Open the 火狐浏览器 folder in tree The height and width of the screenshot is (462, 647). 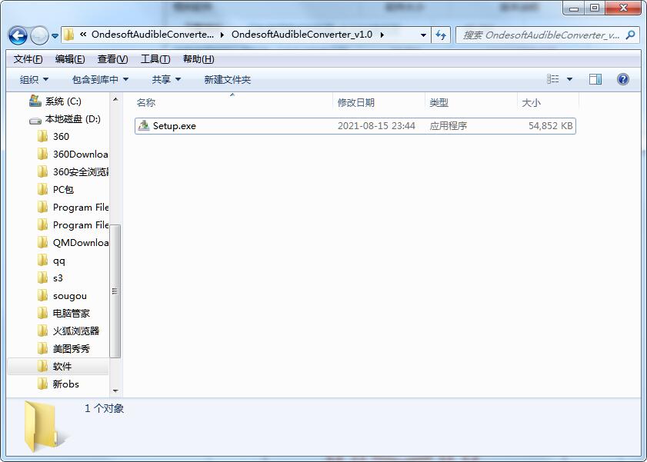point(76,331)
